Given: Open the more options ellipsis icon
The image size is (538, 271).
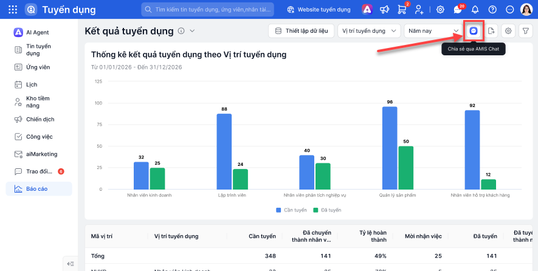Looking at the screenshot, I should [510, 10].
